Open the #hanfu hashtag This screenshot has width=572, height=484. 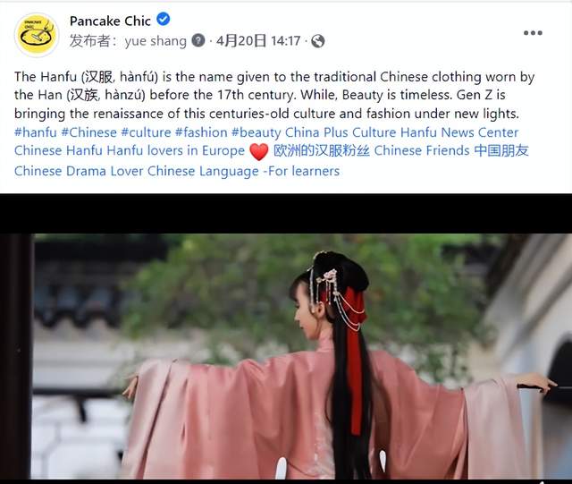tap(36, 132)
